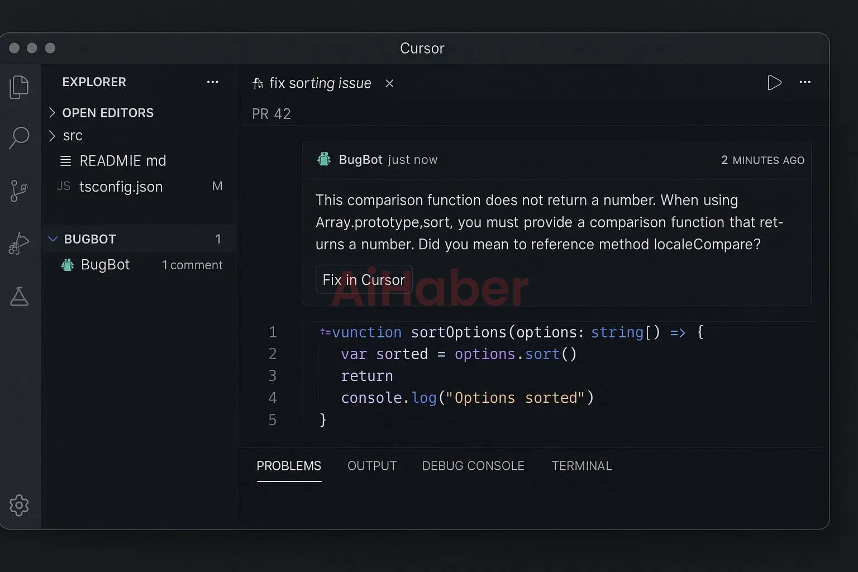
Task: Run the file with the play icon
Action: pyautogui.click(x=775, y=83)
